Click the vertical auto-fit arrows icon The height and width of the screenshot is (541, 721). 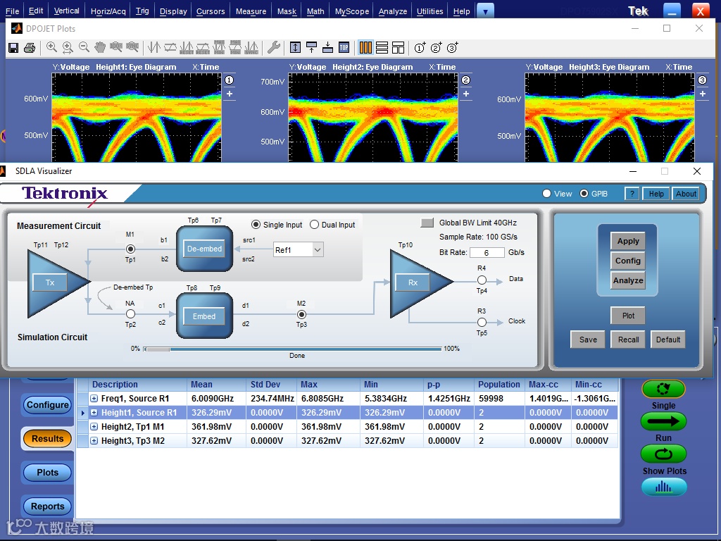point(295,47)
